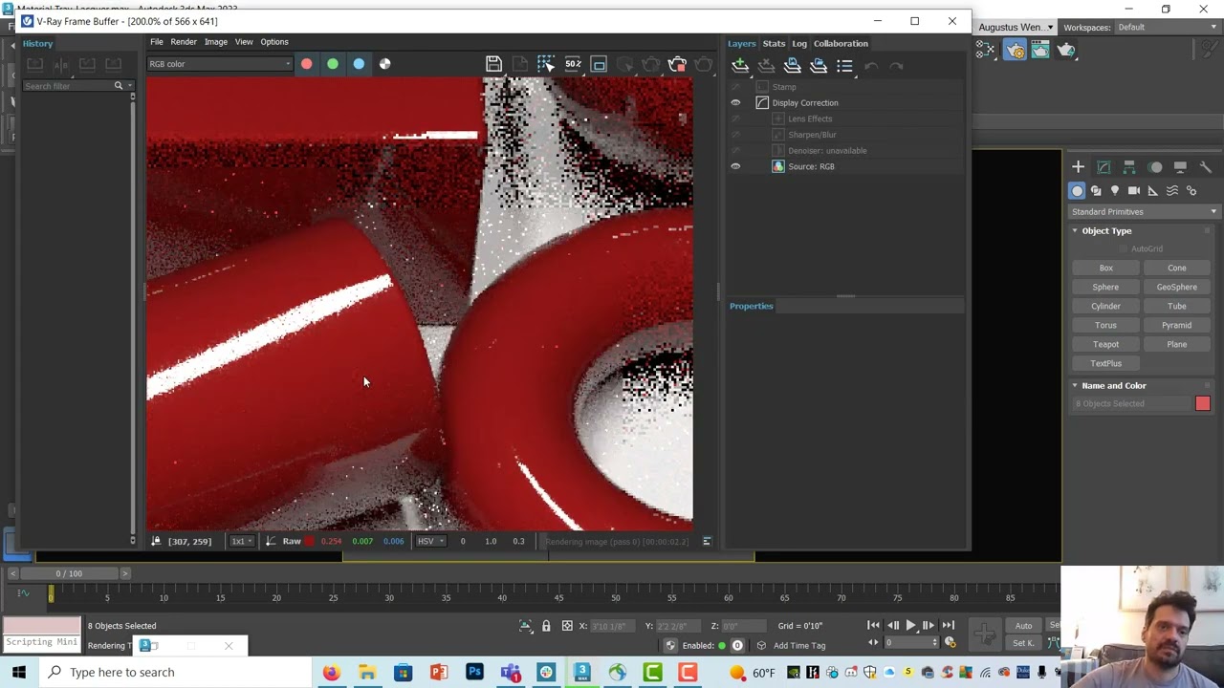Select the Systems category icon
The height and width of the screenshot is (688, 1224).
coord(1191,191)
